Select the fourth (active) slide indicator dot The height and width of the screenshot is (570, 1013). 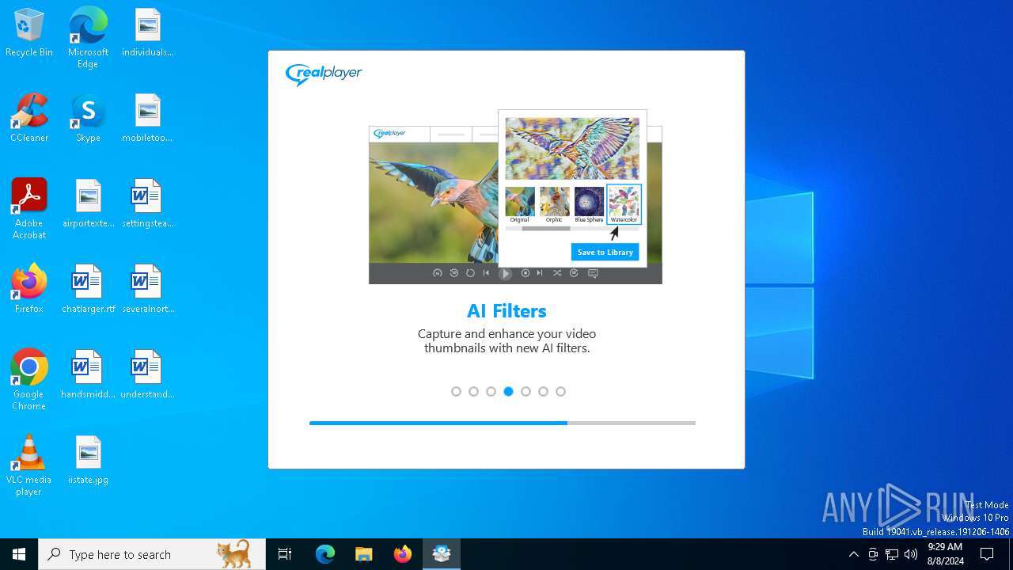(508, 391)
